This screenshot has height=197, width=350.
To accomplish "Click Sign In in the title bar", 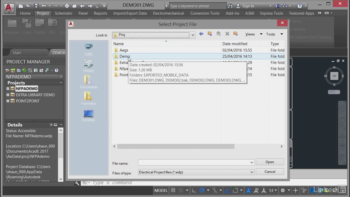I will 248,6.
